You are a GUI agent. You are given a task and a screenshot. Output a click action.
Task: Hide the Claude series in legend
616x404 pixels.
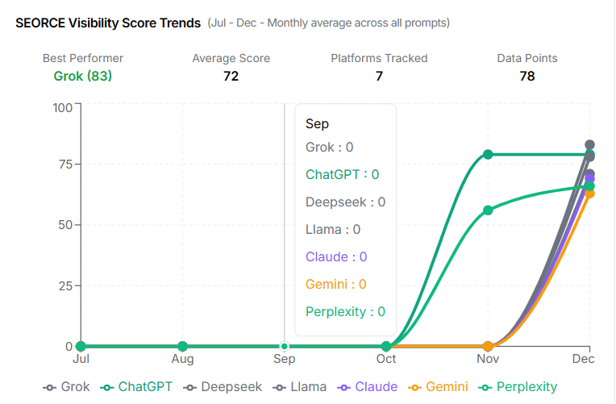tap(368, 387)
